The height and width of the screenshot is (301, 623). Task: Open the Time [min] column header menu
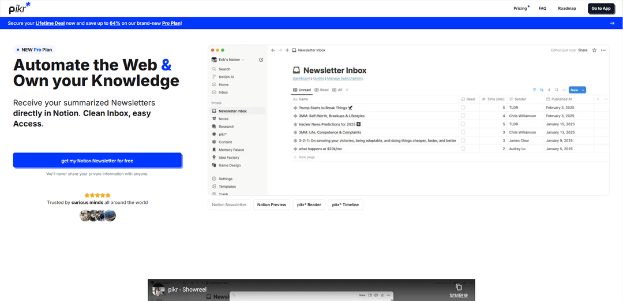[493, 99]
